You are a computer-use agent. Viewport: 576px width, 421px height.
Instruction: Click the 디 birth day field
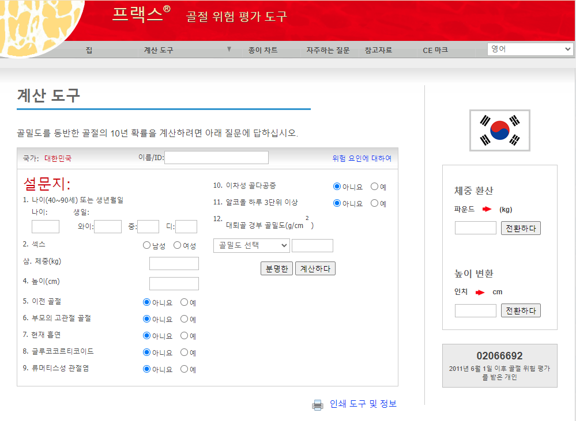coord(186,226)
